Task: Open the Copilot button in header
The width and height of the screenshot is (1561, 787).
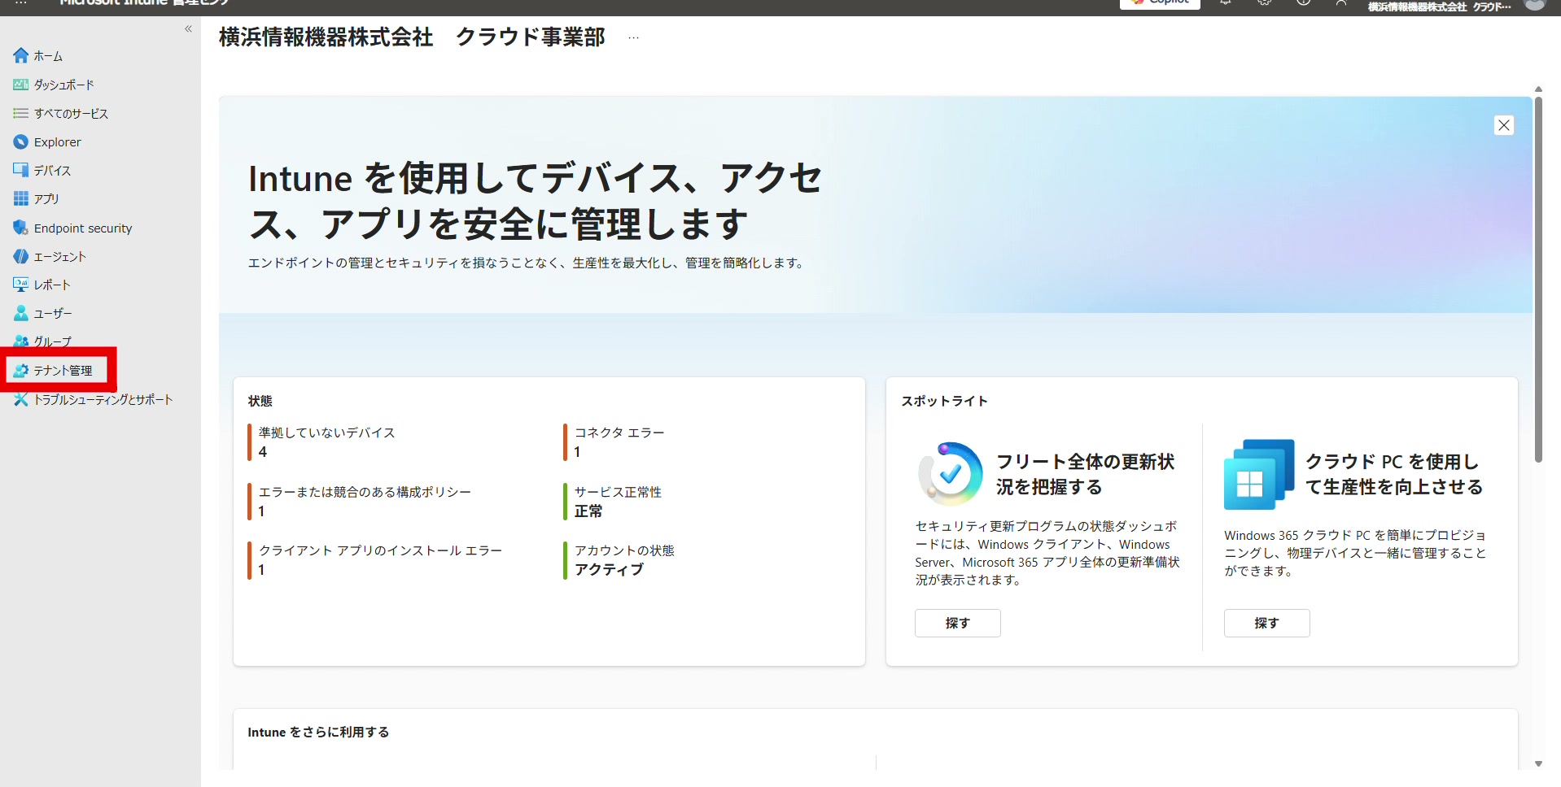Action: (x=1160, y=3)
